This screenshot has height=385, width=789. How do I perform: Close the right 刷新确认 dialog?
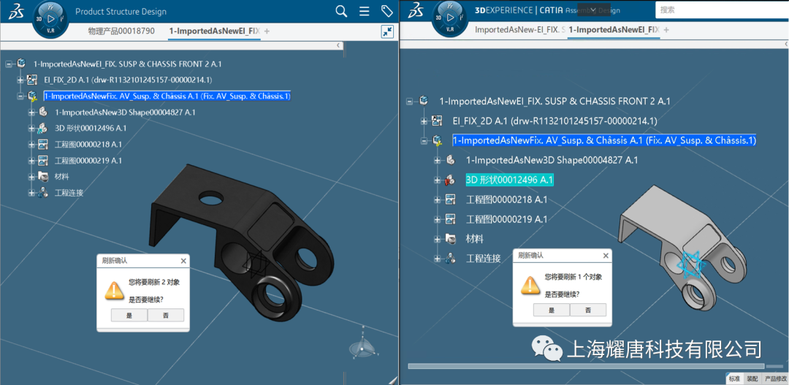(x=606, y=255)
